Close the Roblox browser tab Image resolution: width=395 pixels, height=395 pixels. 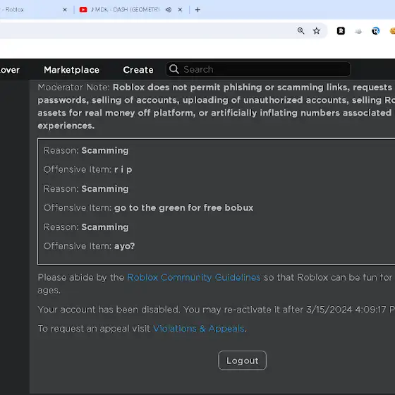click(x=65, y=10)
